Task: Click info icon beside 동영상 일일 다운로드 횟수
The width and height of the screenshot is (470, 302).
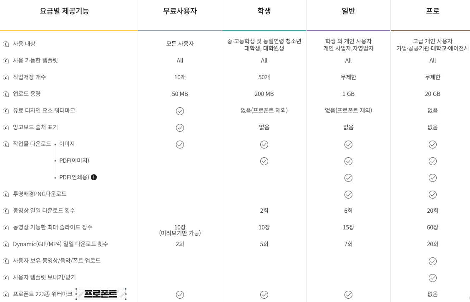Action: (x=6, y=211)
